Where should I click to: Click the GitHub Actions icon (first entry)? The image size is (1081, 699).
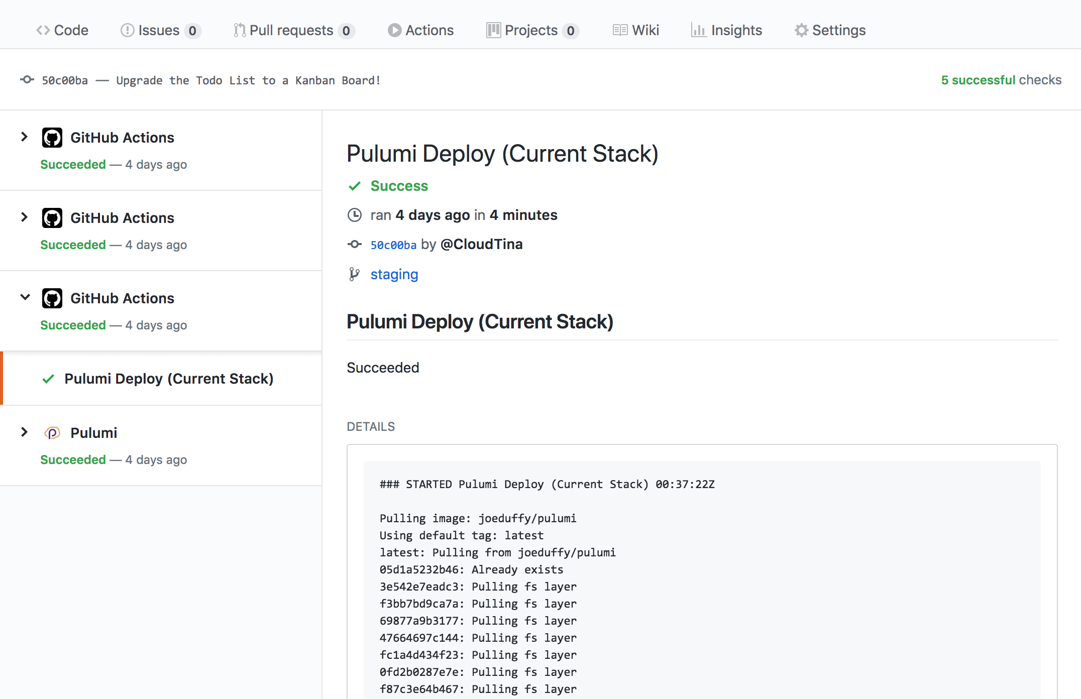[x=50, y=137]
